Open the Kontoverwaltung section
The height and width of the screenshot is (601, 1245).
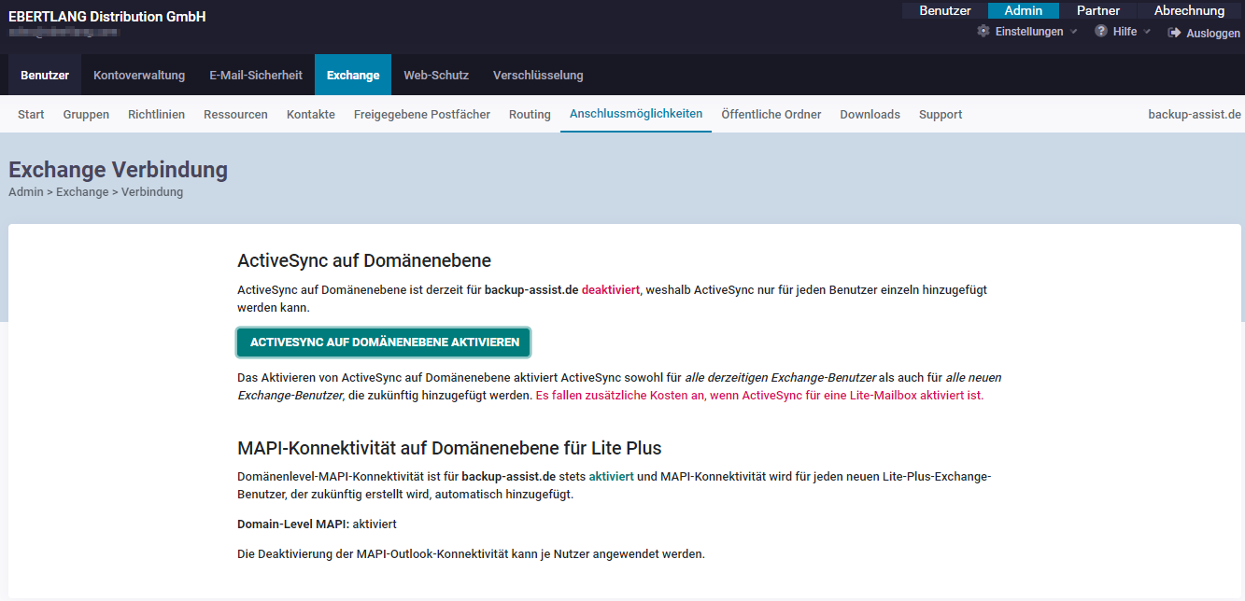[x=139, y=76]
